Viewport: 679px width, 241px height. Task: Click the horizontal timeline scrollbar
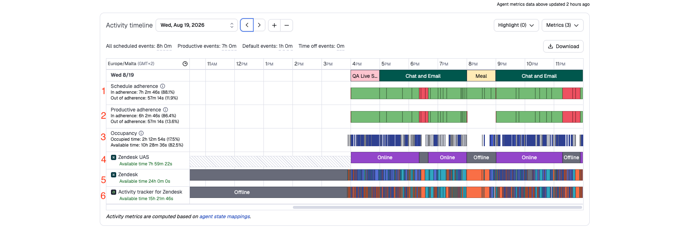pyautogui.click(x=437, y=207)
